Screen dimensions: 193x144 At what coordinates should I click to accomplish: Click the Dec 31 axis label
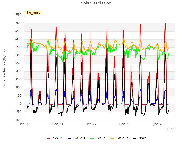(x=124, y=124)
